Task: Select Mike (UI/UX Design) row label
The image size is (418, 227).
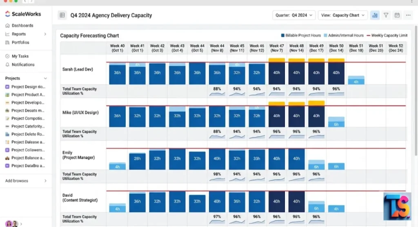Action: point(80,113)
